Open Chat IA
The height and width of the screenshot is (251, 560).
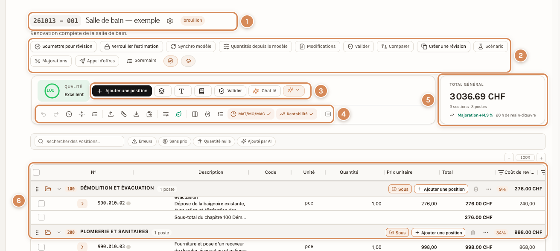click(265, 91)
